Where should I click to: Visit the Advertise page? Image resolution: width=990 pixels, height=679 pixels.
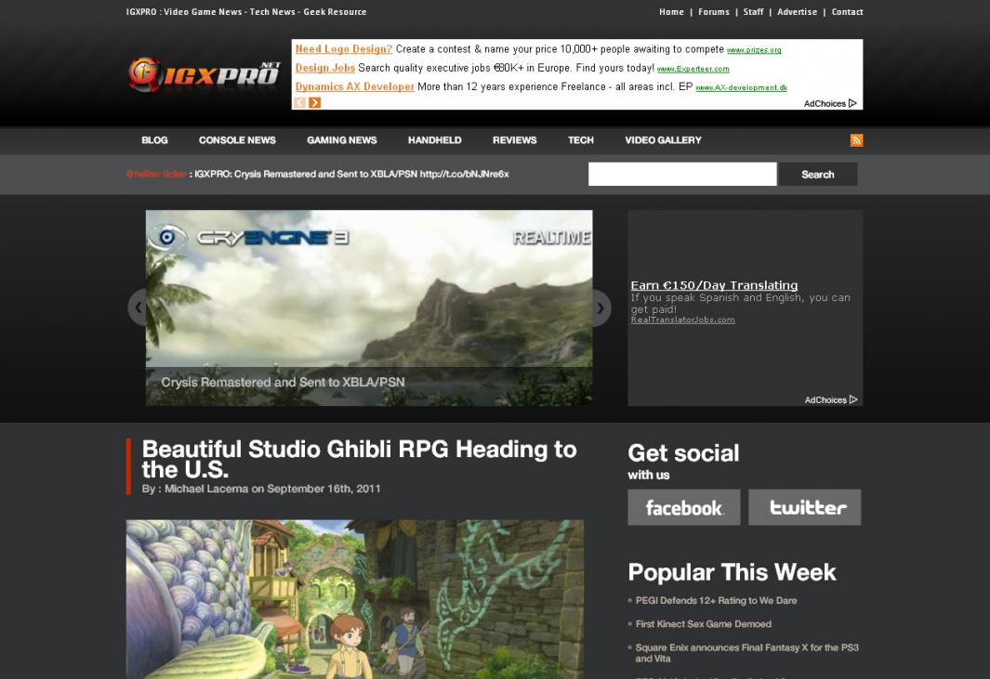pos(797,12)
